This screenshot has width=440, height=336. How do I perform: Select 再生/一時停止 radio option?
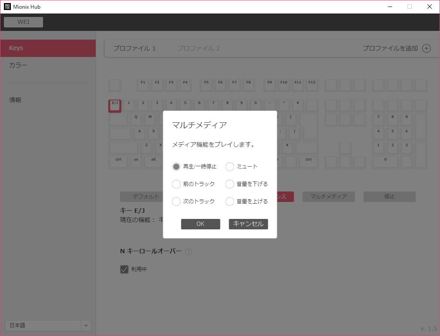(x=176, y=167)
